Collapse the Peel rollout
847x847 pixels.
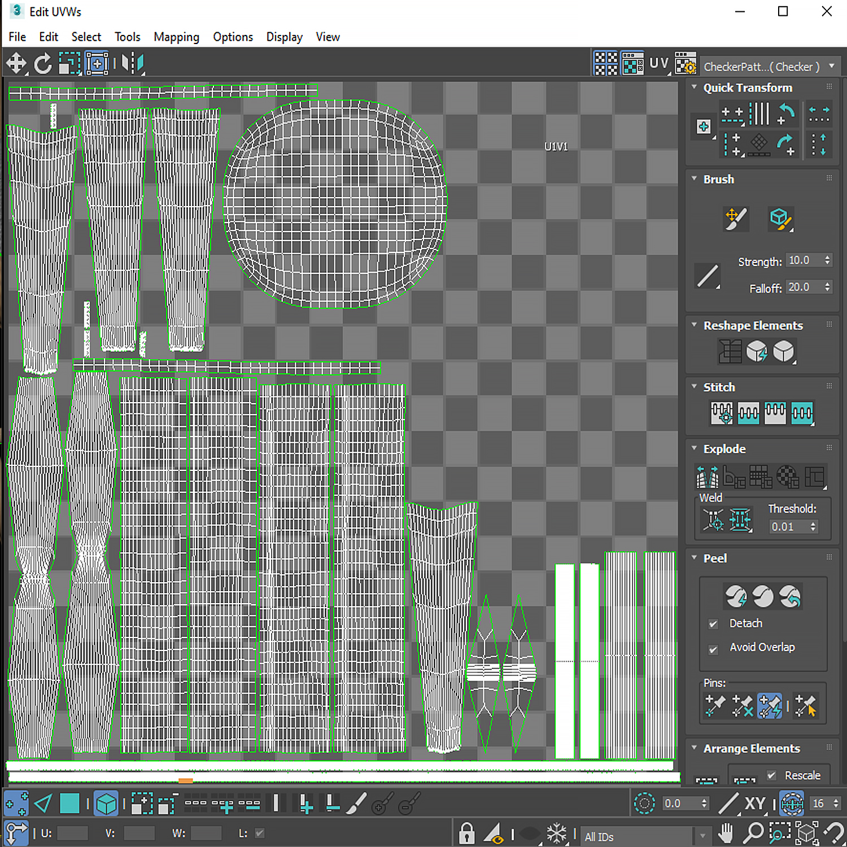(x=695, y=557)
